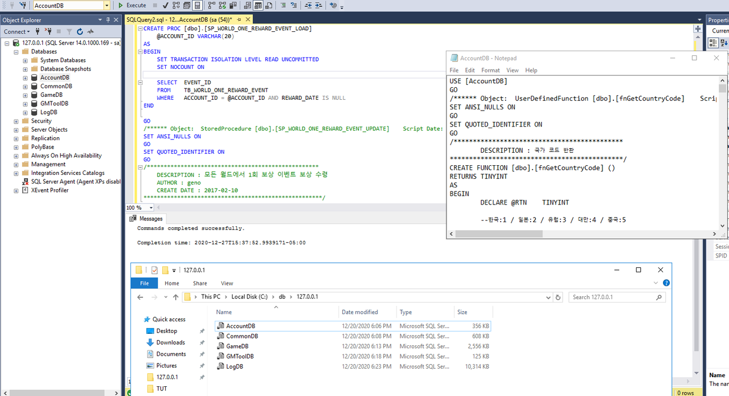Expand System Databases node
The height and width of the screenshot is (396, 729).
(25, 60)
